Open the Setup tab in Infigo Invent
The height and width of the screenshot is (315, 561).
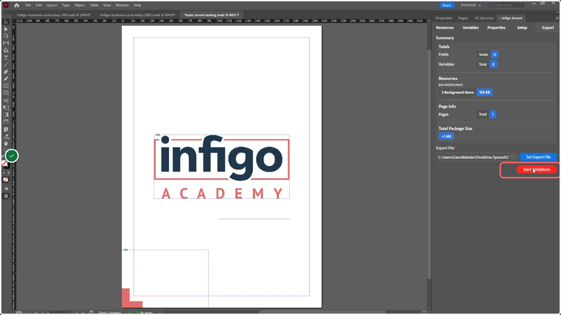pos(522,28)
